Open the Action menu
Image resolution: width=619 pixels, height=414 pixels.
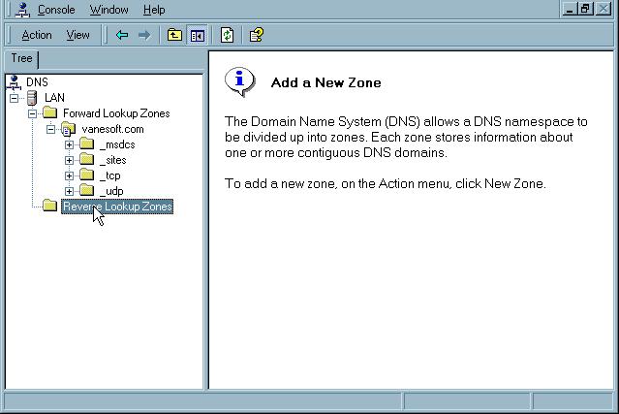click(37, 35)
